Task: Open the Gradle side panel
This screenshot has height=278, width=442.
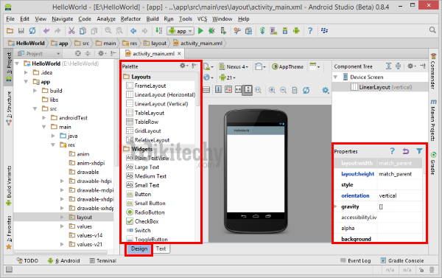Action: point(433,164)
